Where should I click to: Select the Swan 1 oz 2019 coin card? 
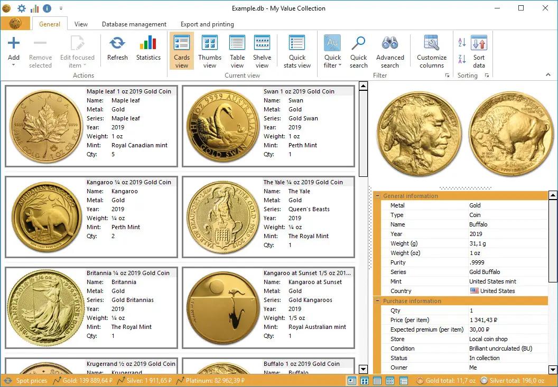[x=268, y=126]
